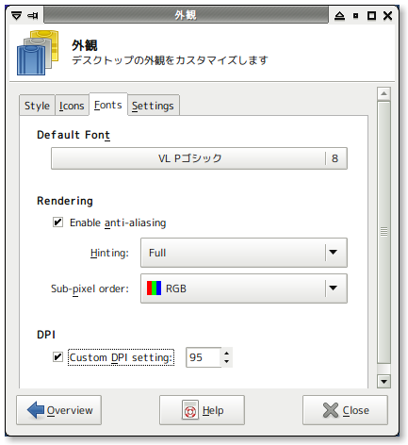The image size is (408, 445).
Task: Click the gray X icon on Close button
Action: click(x=331, y=410)
